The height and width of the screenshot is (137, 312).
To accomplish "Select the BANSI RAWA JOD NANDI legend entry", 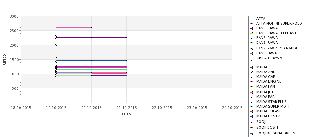I will pyautogui.click(x=273, y=48).
